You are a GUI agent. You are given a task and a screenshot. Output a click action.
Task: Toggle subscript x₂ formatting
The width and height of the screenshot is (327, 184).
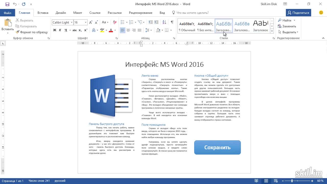click(80, 30)
